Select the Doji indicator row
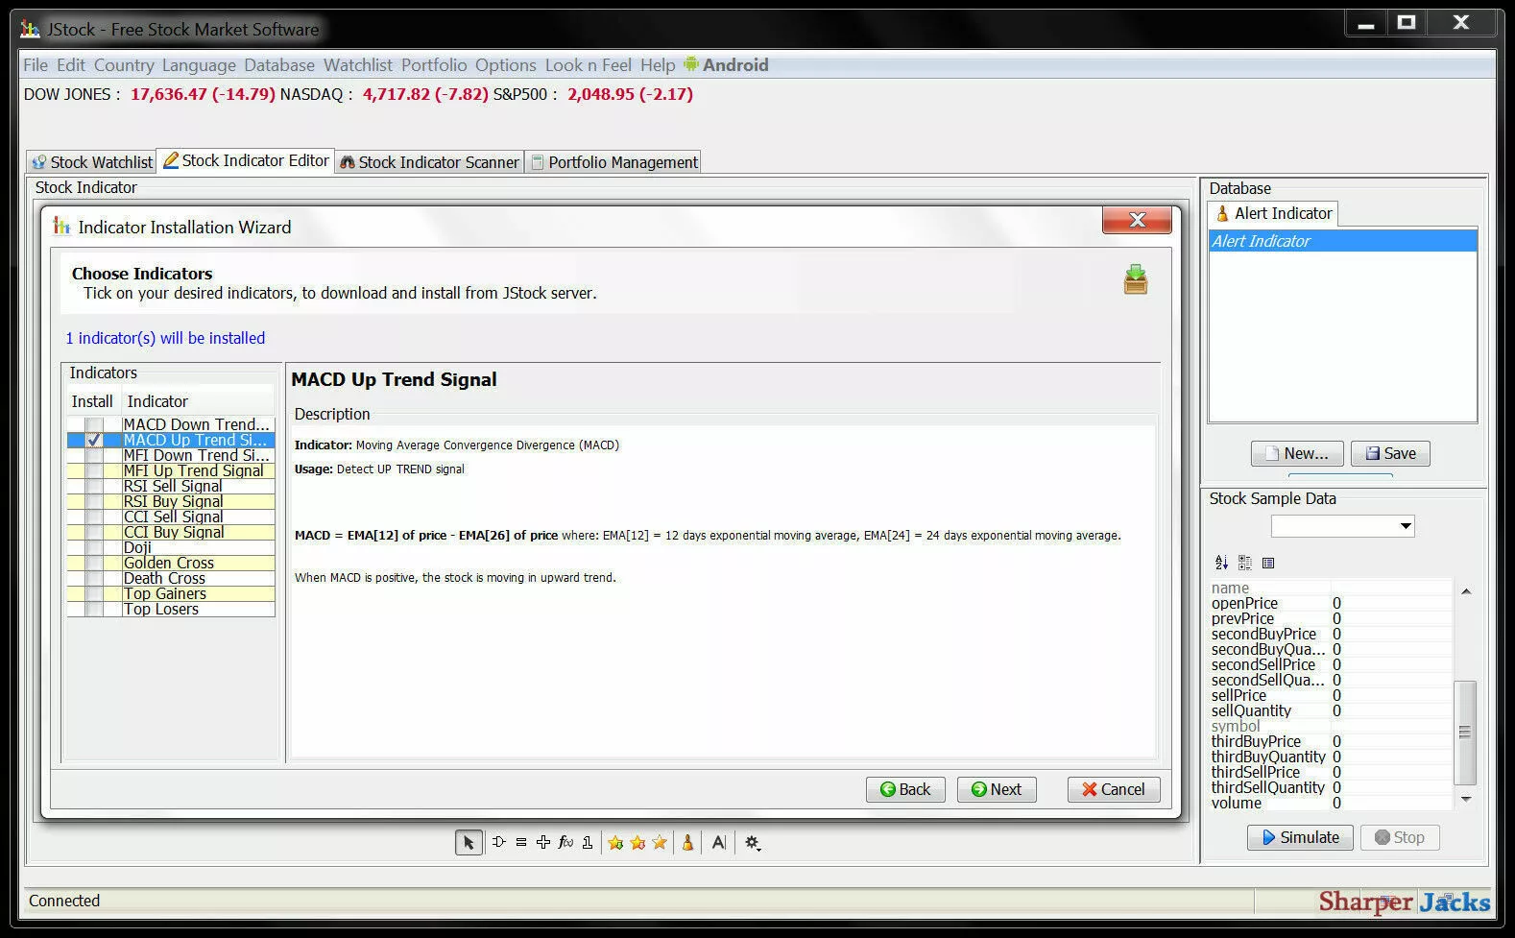Screen dimensions: 1515x938 171,547
